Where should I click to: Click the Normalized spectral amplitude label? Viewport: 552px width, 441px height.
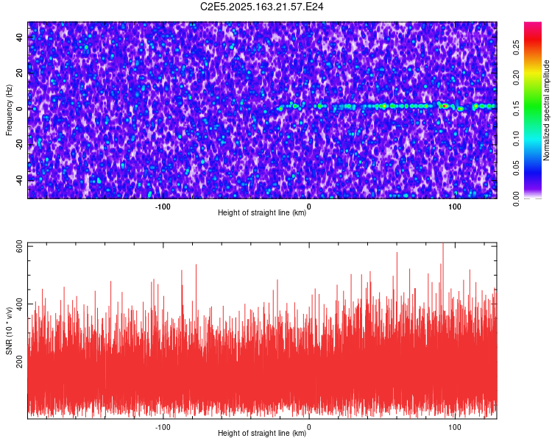point(546,110)
